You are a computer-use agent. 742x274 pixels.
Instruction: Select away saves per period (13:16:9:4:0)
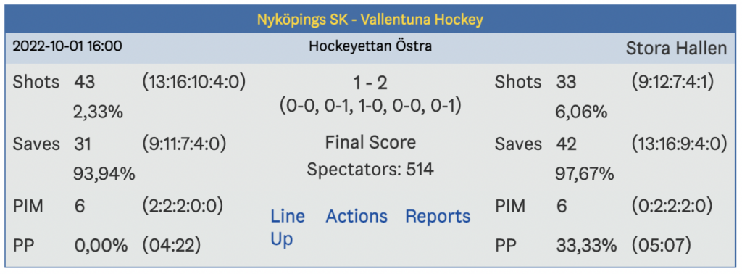pyautogui.click(x=679, y=144)
